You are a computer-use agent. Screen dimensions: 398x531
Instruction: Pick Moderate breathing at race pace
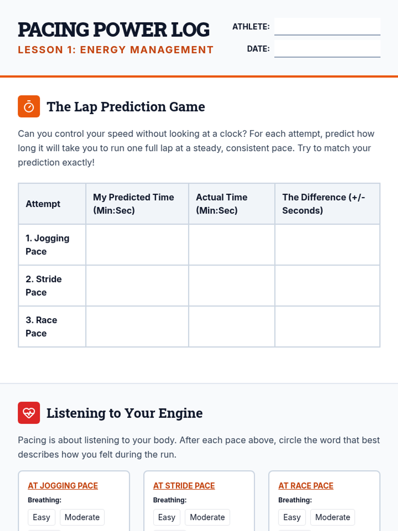(x=333, y=517)
